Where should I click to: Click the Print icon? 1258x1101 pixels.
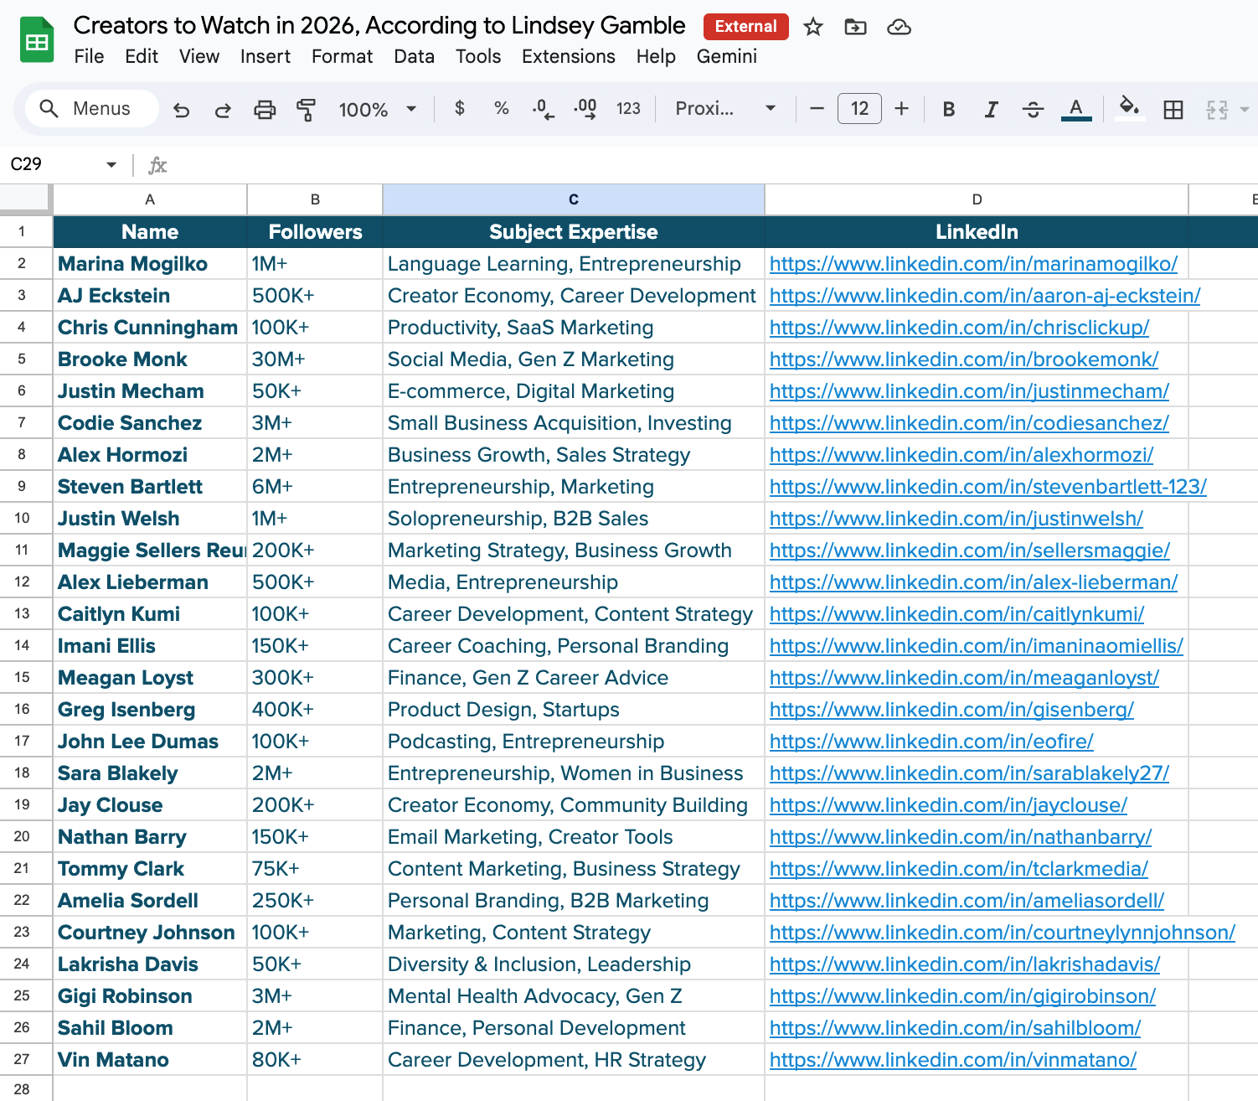pyautogui.click(x=265, y=110)
